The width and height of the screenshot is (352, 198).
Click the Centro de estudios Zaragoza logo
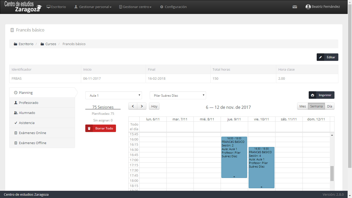[23, 7]
